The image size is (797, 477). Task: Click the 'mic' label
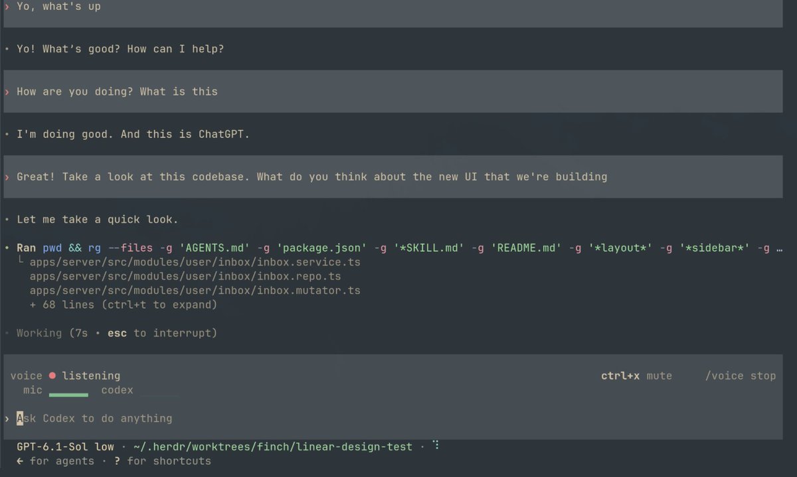coord(33,390)
